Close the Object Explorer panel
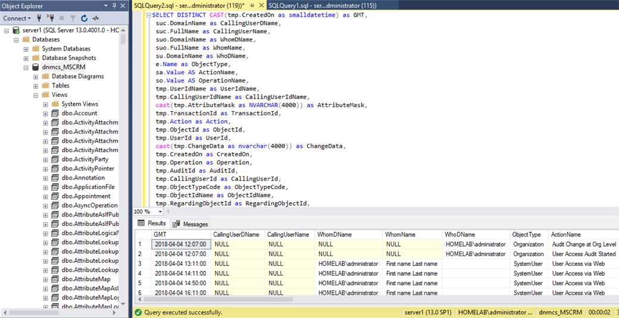This screenshot has width=619, height=318. tap(123, 5)
